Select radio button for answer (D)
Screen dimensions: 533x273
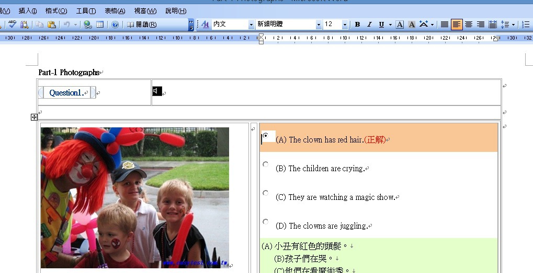pyautogui.click(x=266, y=222)
